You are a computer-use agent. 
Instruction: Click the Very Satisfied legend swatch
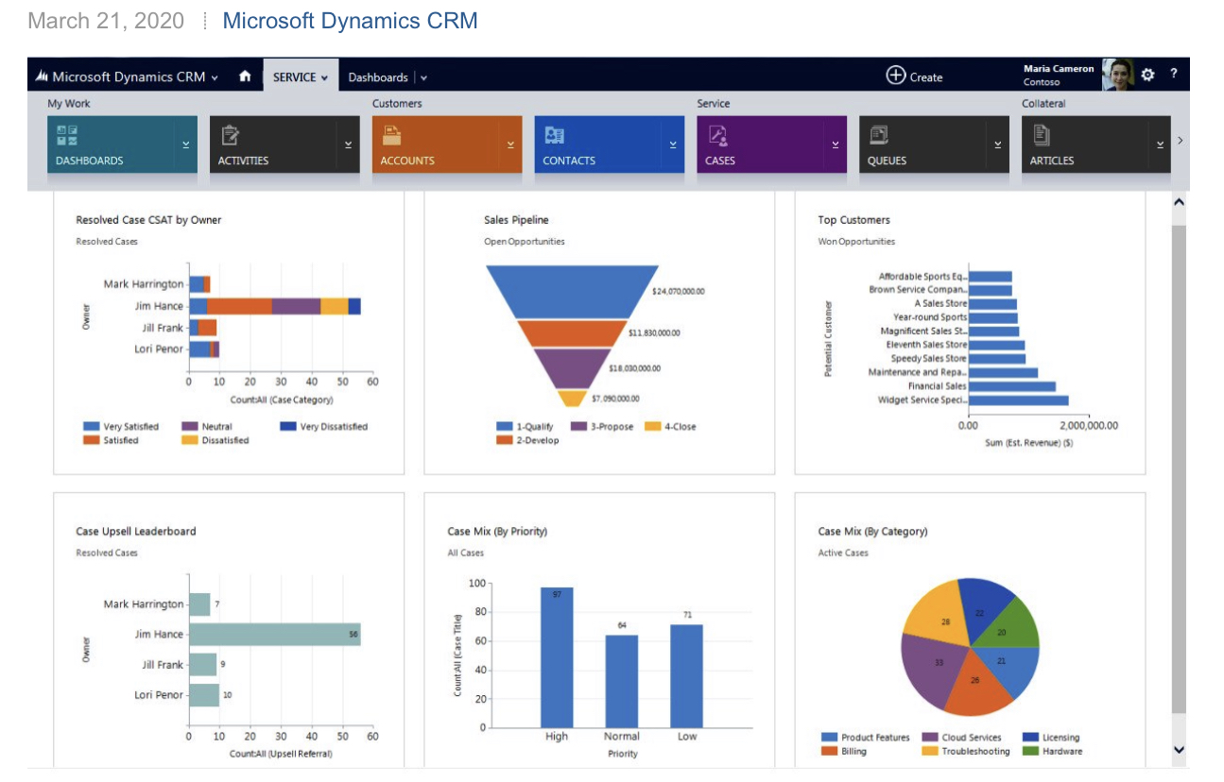[x=91, y=427]
